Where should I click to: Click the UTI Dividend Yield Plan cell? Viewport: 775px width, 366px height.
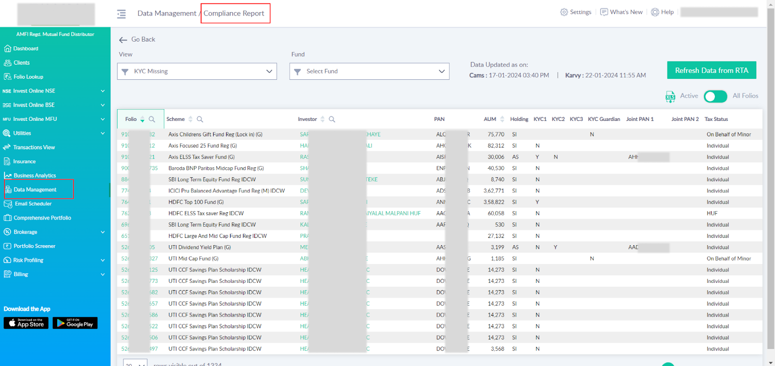click(x=200, y=247)
